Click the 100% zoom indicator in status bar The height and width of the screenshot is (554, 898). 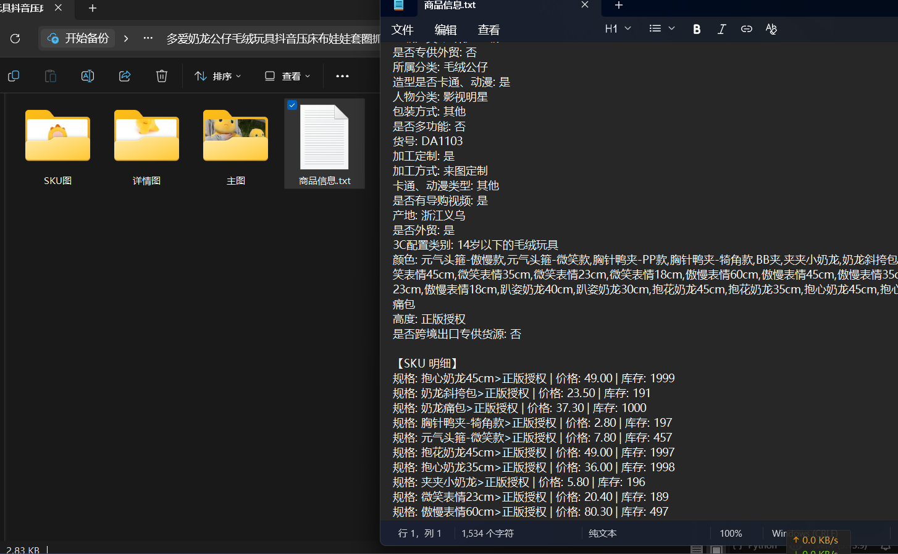coord(731,533)
